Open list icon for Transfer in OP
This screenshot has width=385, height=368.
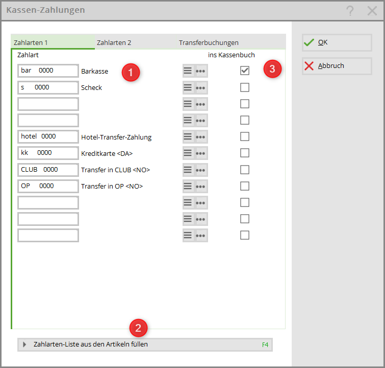188,186
